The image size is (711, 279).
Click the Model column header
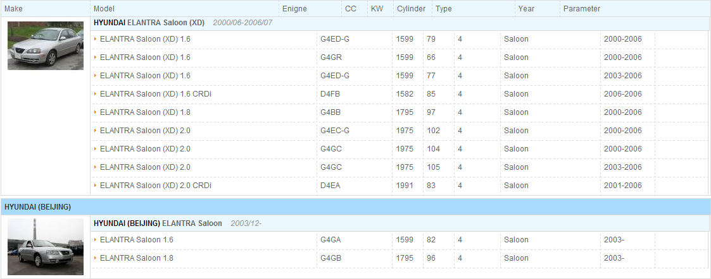point(104,9)
